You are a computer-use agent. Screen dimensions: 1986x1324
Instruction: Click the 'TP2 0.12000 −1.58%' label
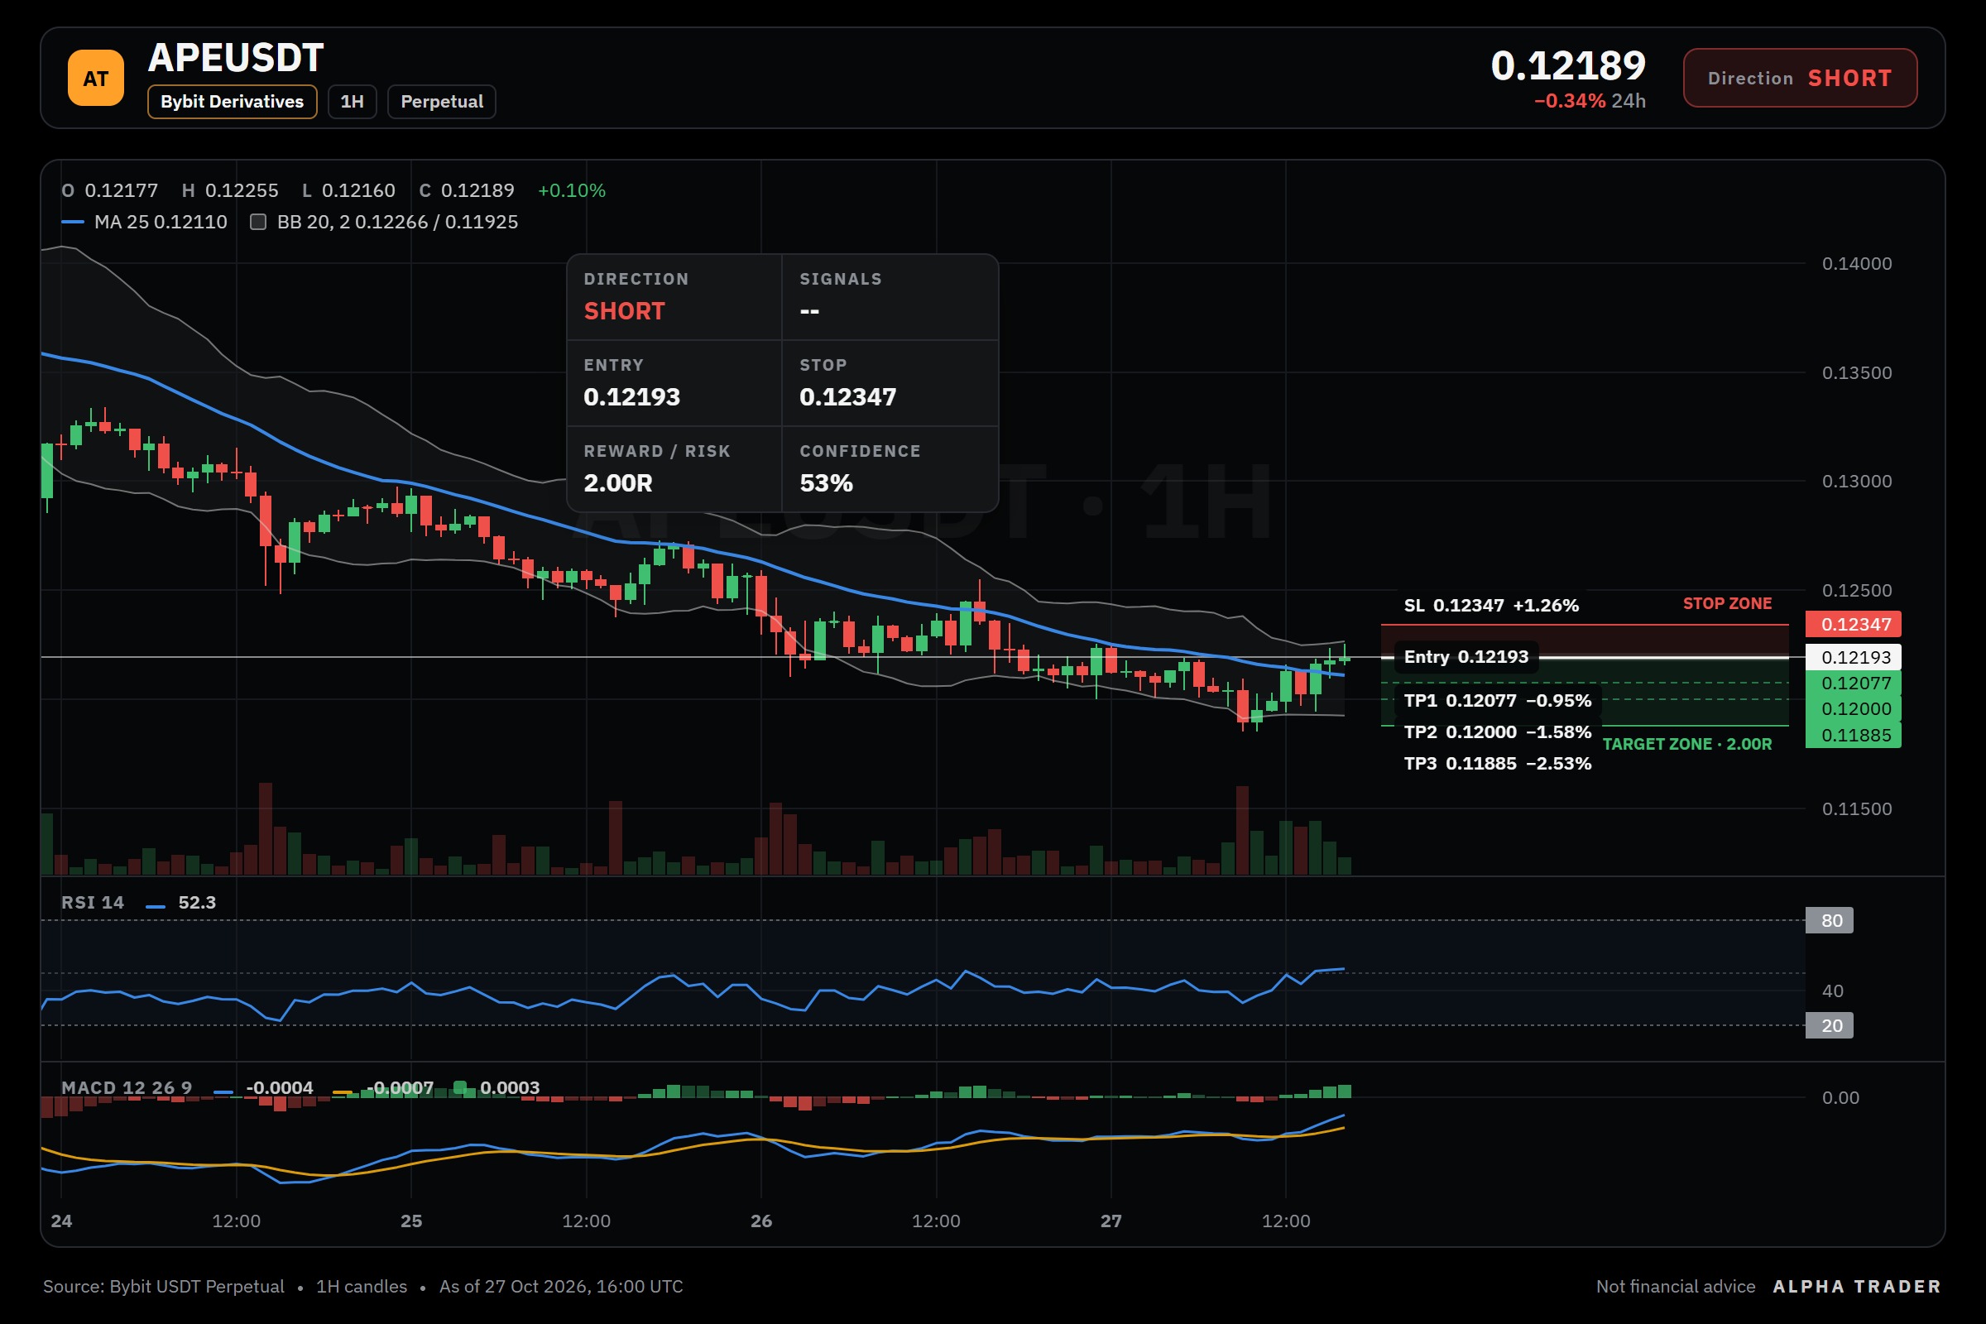(1497, 732)
